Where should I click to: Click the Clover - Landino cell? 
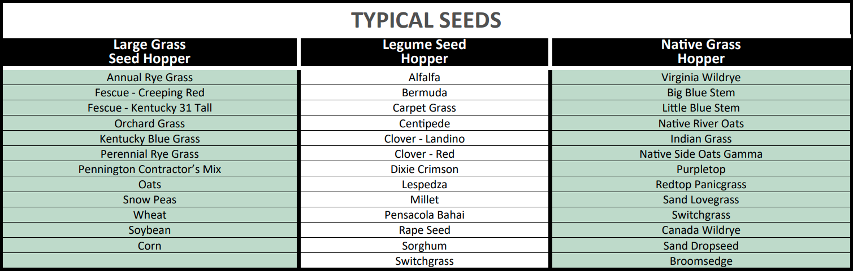coord(425,139)
